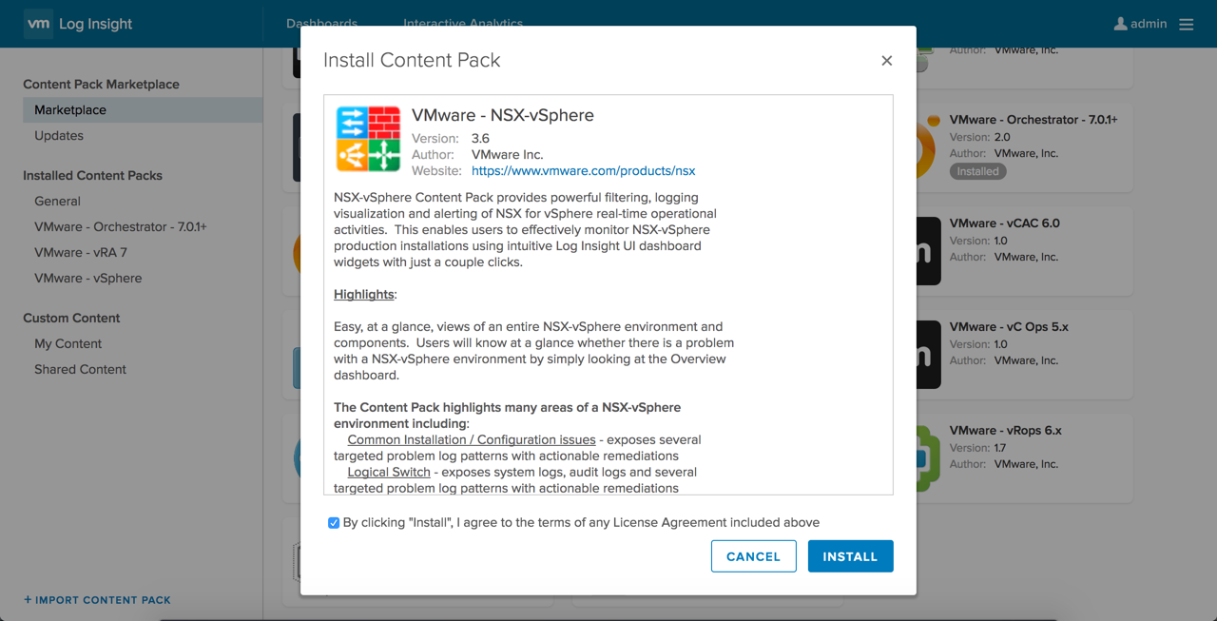This screenshot has height=621, width=1217.
Task: Click the Installed Content Packs heading
Action: click(x=92, y=176)
